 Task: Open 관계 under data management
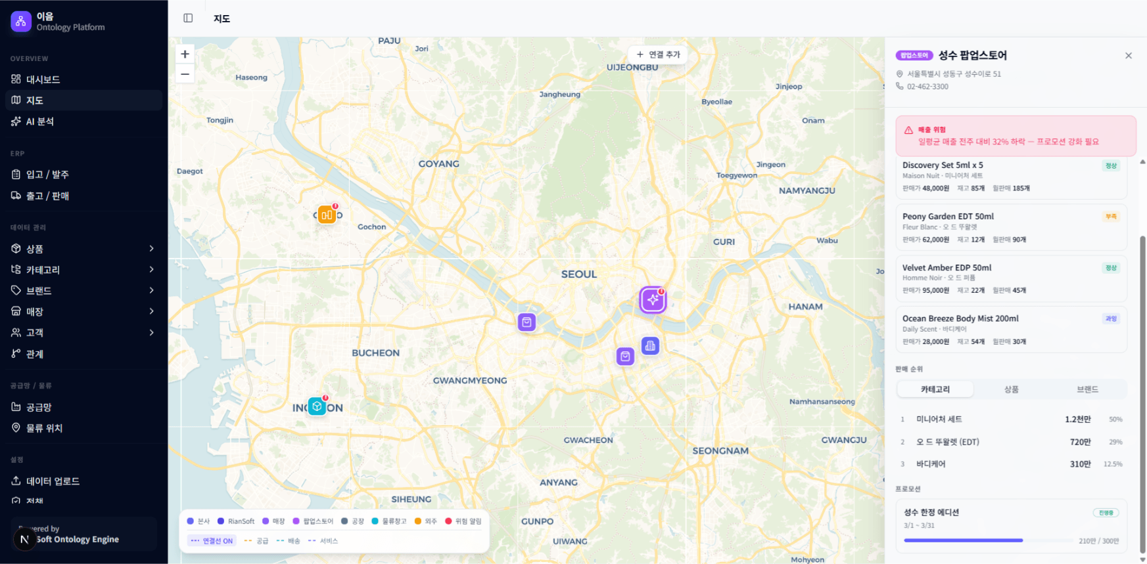point(84,354)
